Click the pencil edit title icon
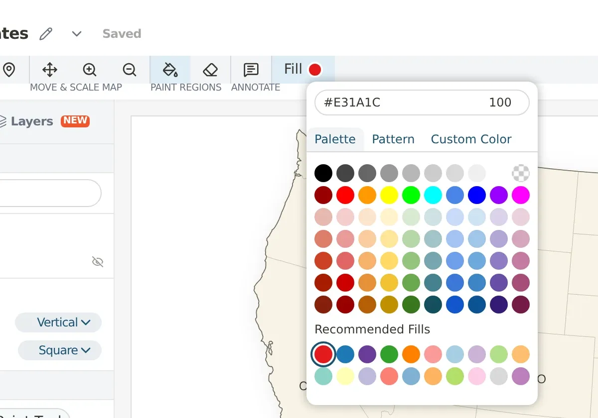 (x=46, y=34)
